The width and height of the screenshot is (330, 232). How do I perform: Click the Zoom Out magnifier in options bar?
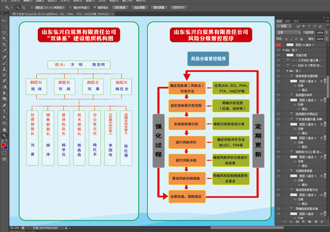[x=24, y=8]
